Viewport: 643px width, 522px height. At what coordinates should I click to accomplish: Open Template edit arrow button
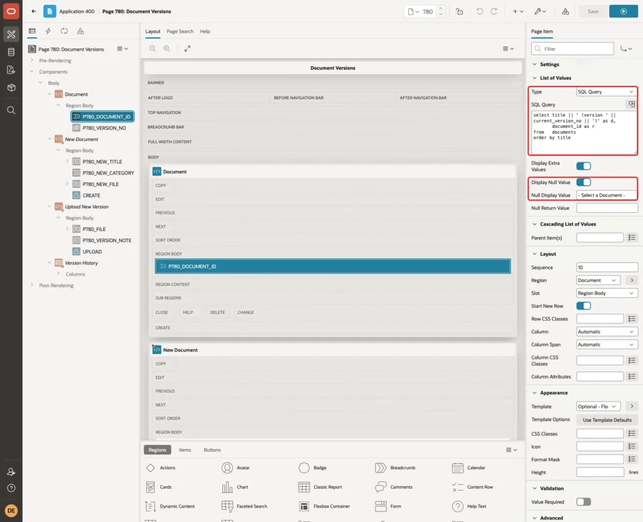(632, 407)
